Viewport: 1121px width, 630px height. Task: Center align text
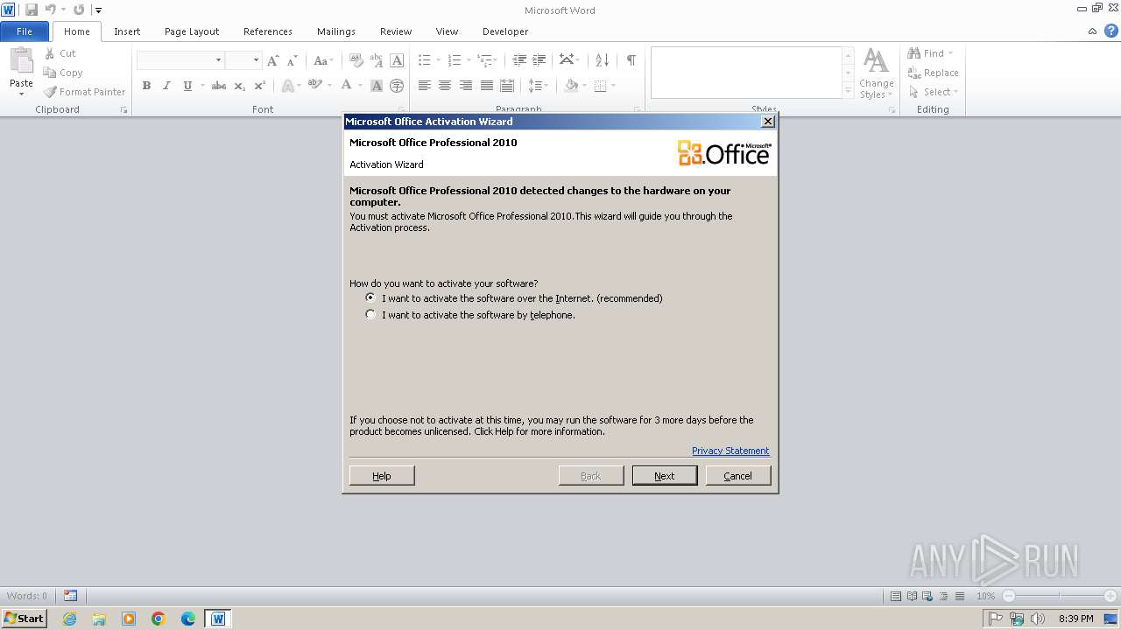(x=445, y=86)
